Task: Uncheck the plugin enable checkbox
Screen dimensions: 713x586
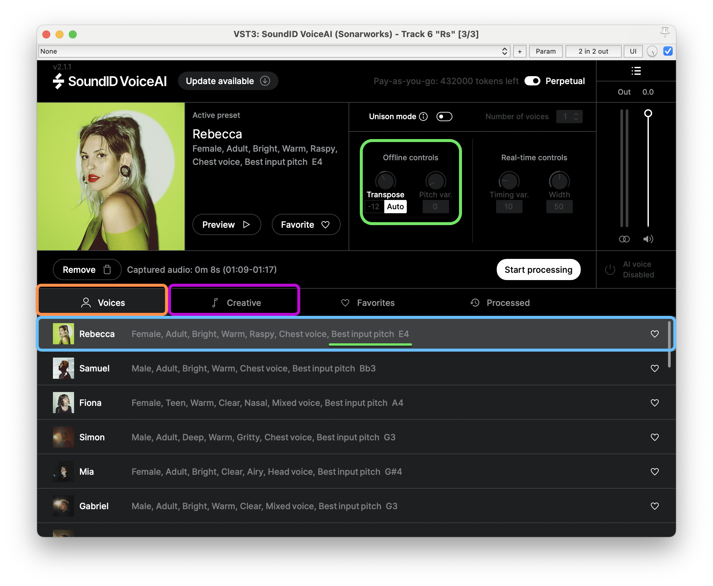Action: tap(667, 51)
